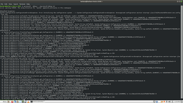Open the 6:19 PM clock calendar
This screenshot has width=183, height=103.
(x=177, y=102)
